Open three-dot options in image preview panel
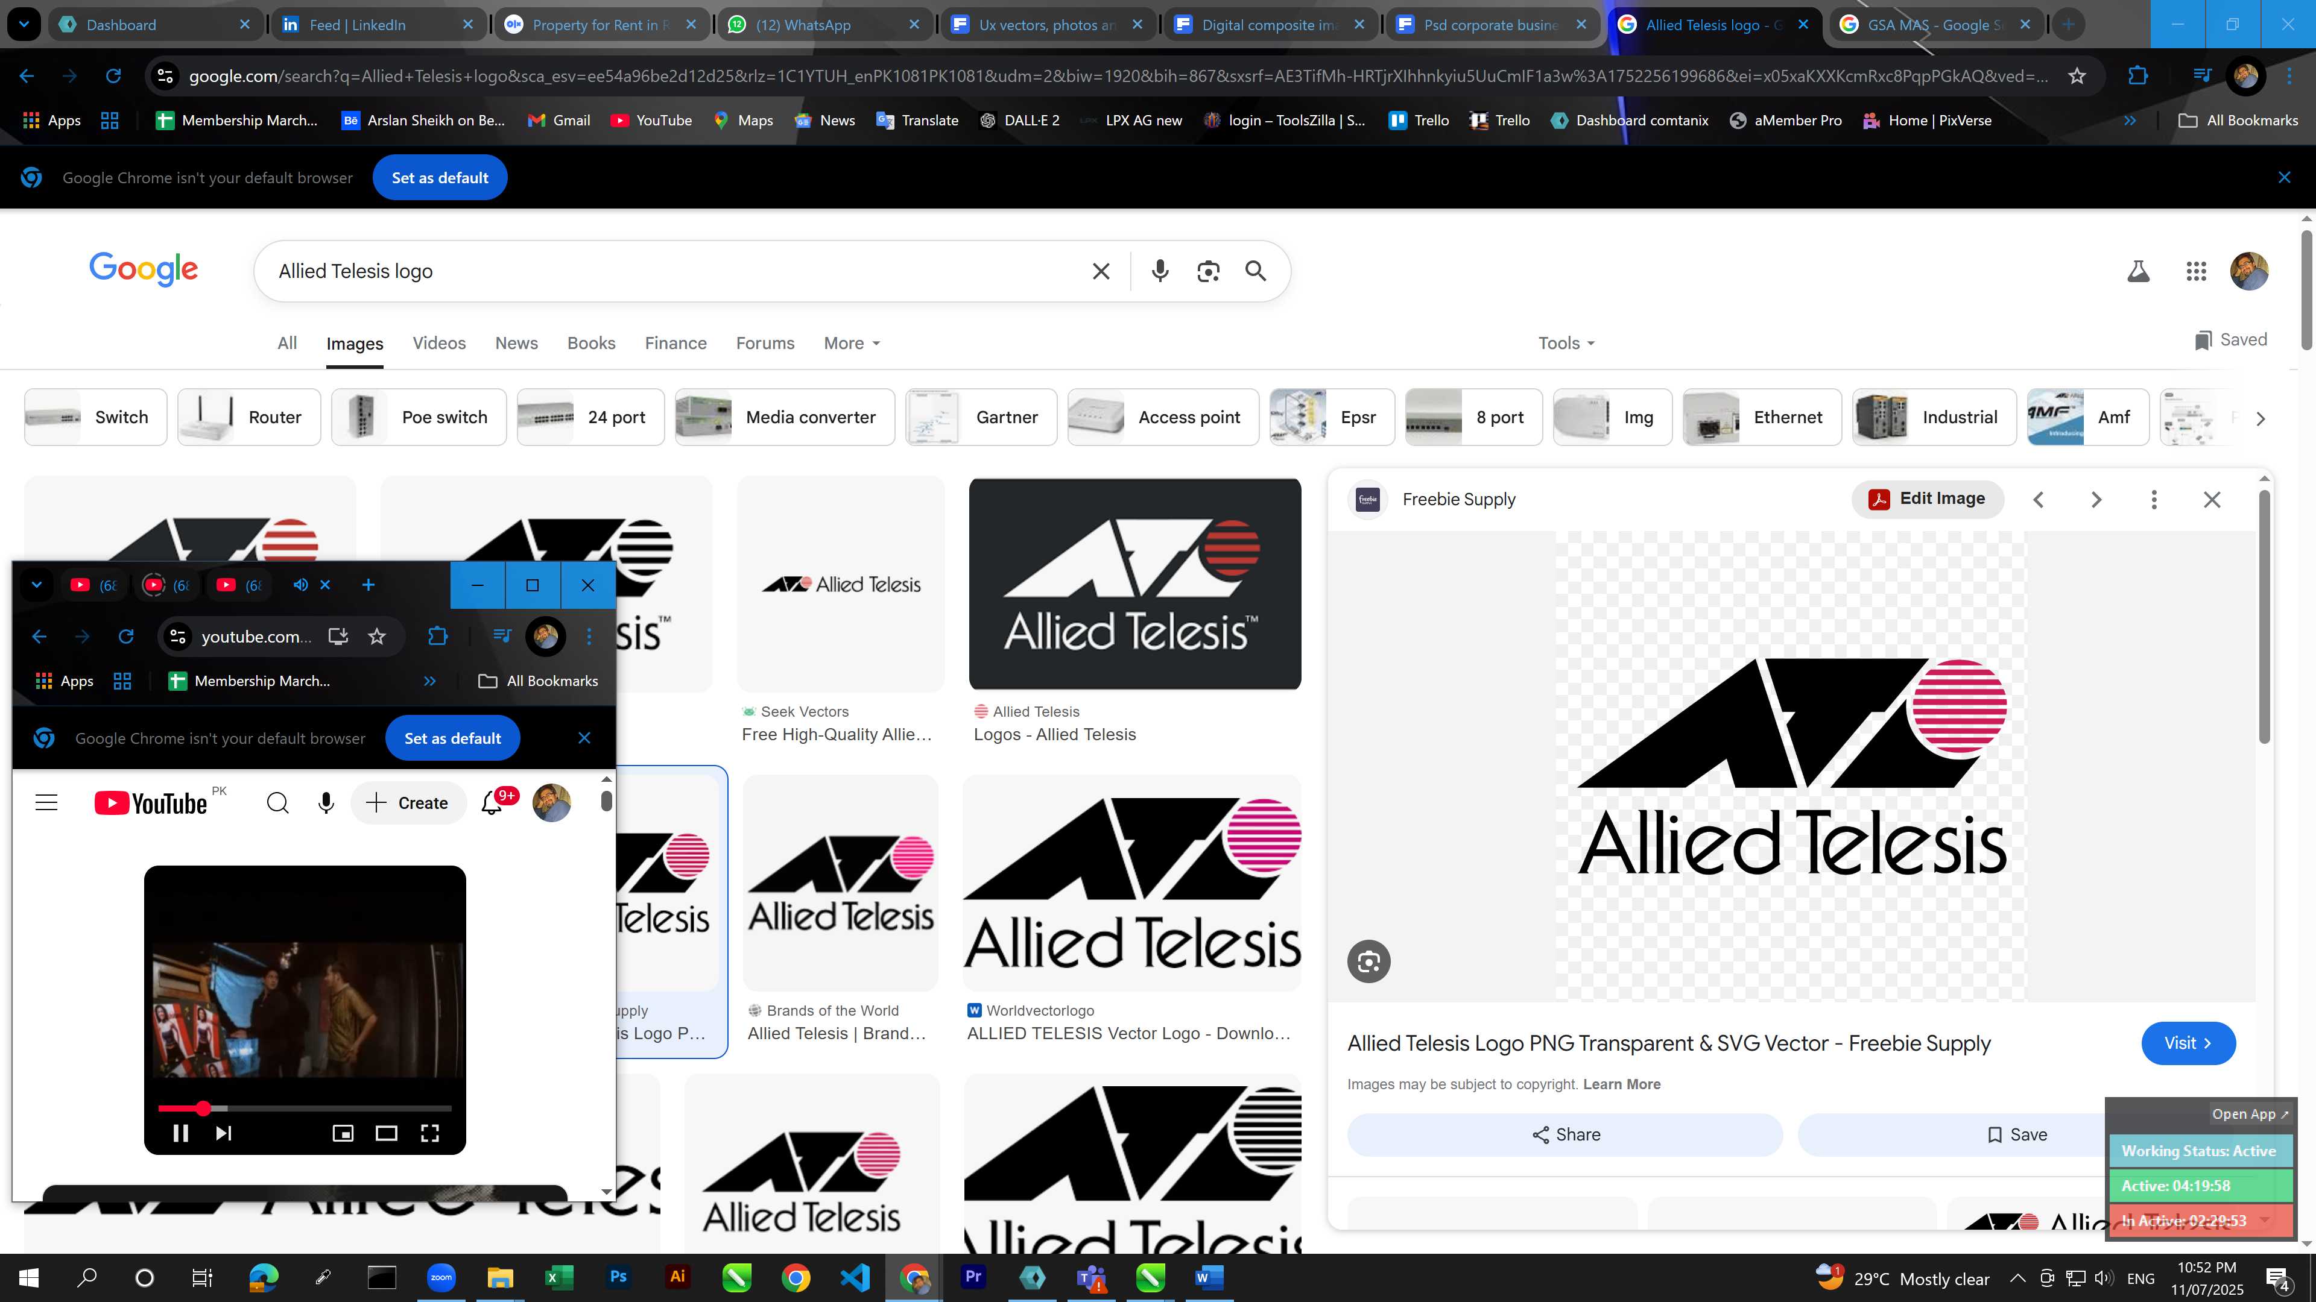 coord(2153,500)
